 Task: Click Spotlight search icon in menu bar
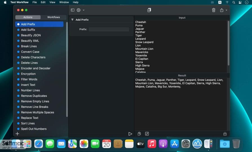click(x=234, y=2)
